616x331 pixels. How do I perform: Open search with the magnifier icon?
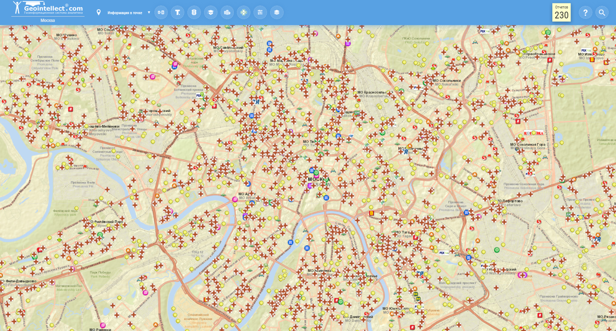pos(602,12)
